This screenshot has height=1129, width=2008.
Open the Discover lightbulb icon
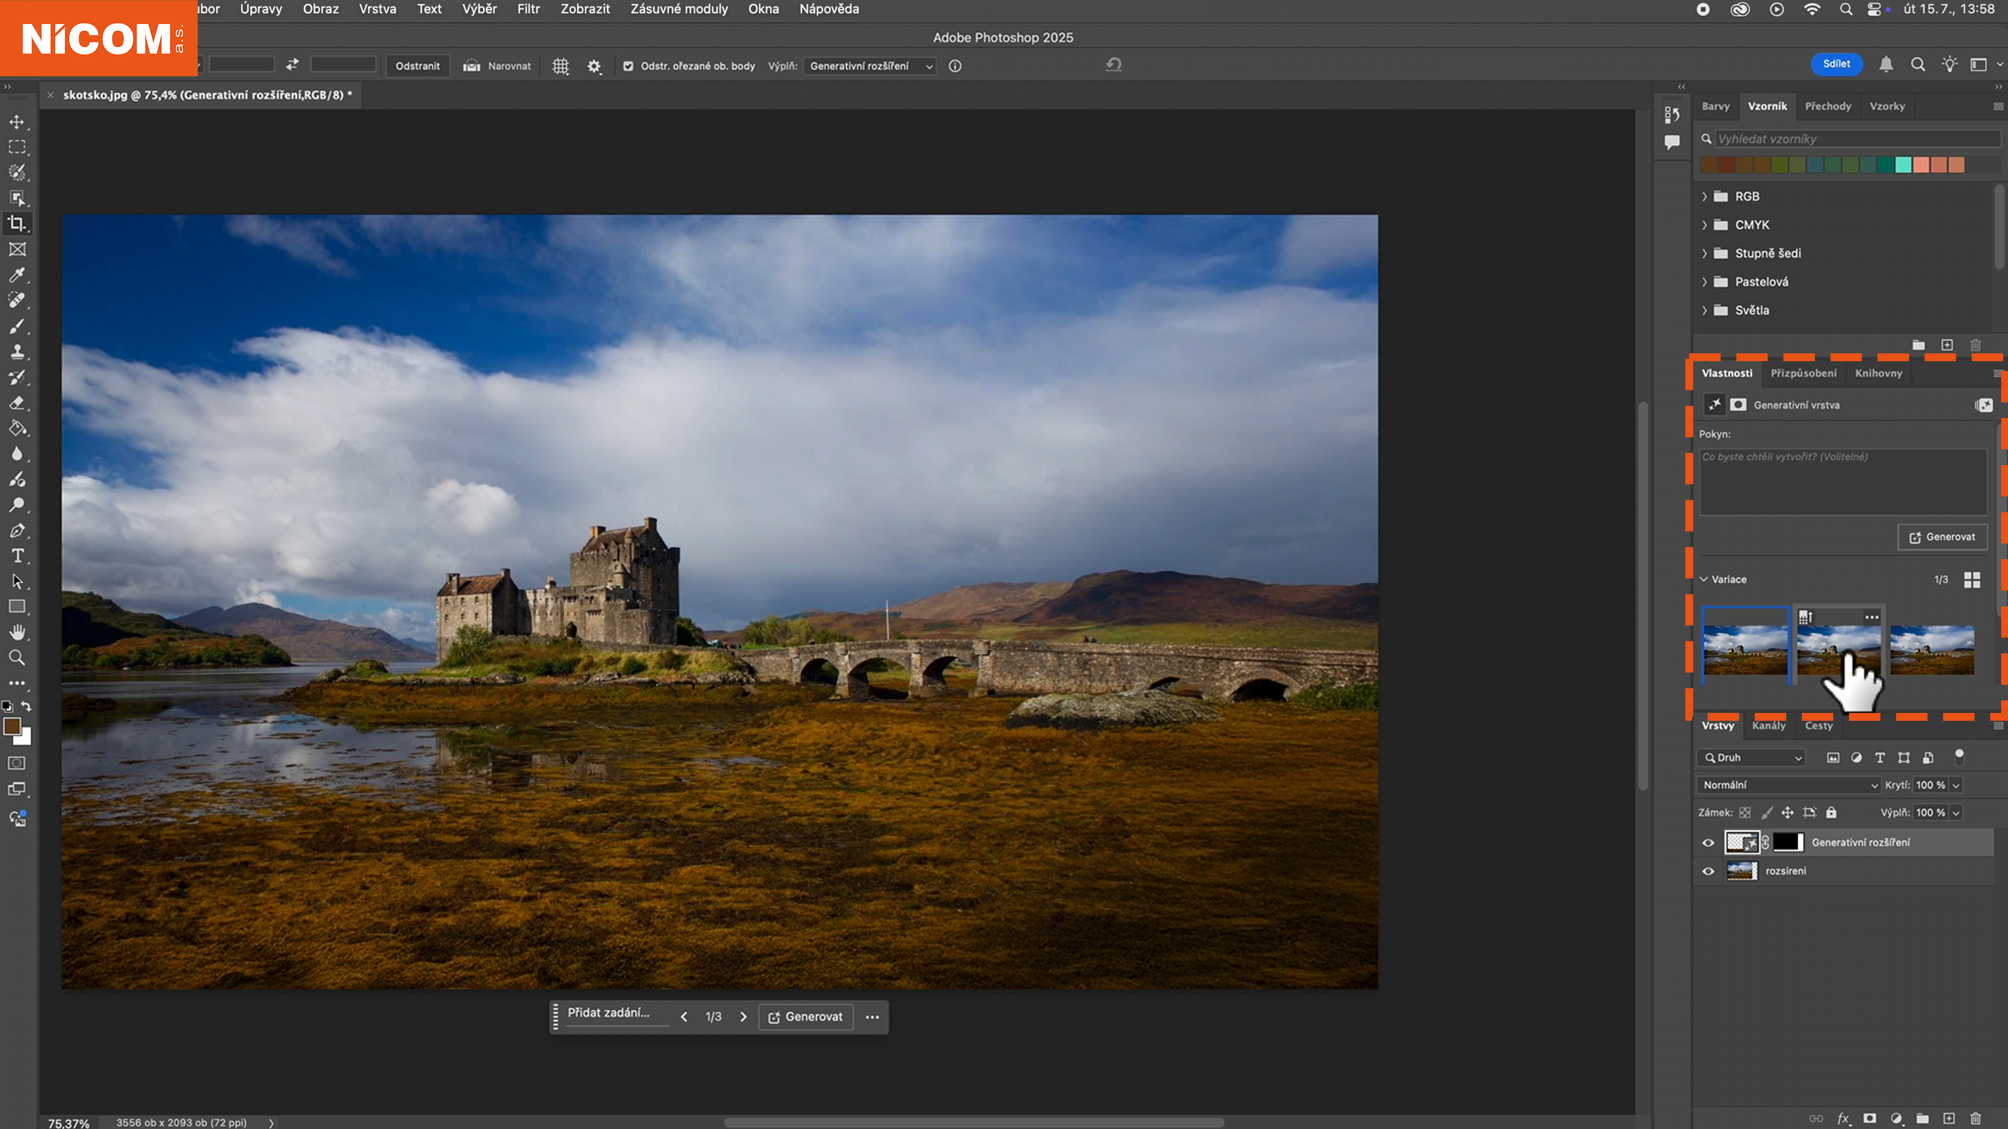click(x=1949, y=65)
